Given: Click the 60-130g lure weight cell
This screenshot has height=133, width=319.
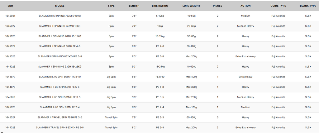Looking at the screenshot, I should click(191, 117).
